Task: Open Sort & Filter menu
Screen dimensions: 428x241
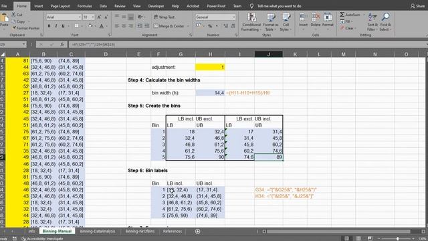Action: 372,22
